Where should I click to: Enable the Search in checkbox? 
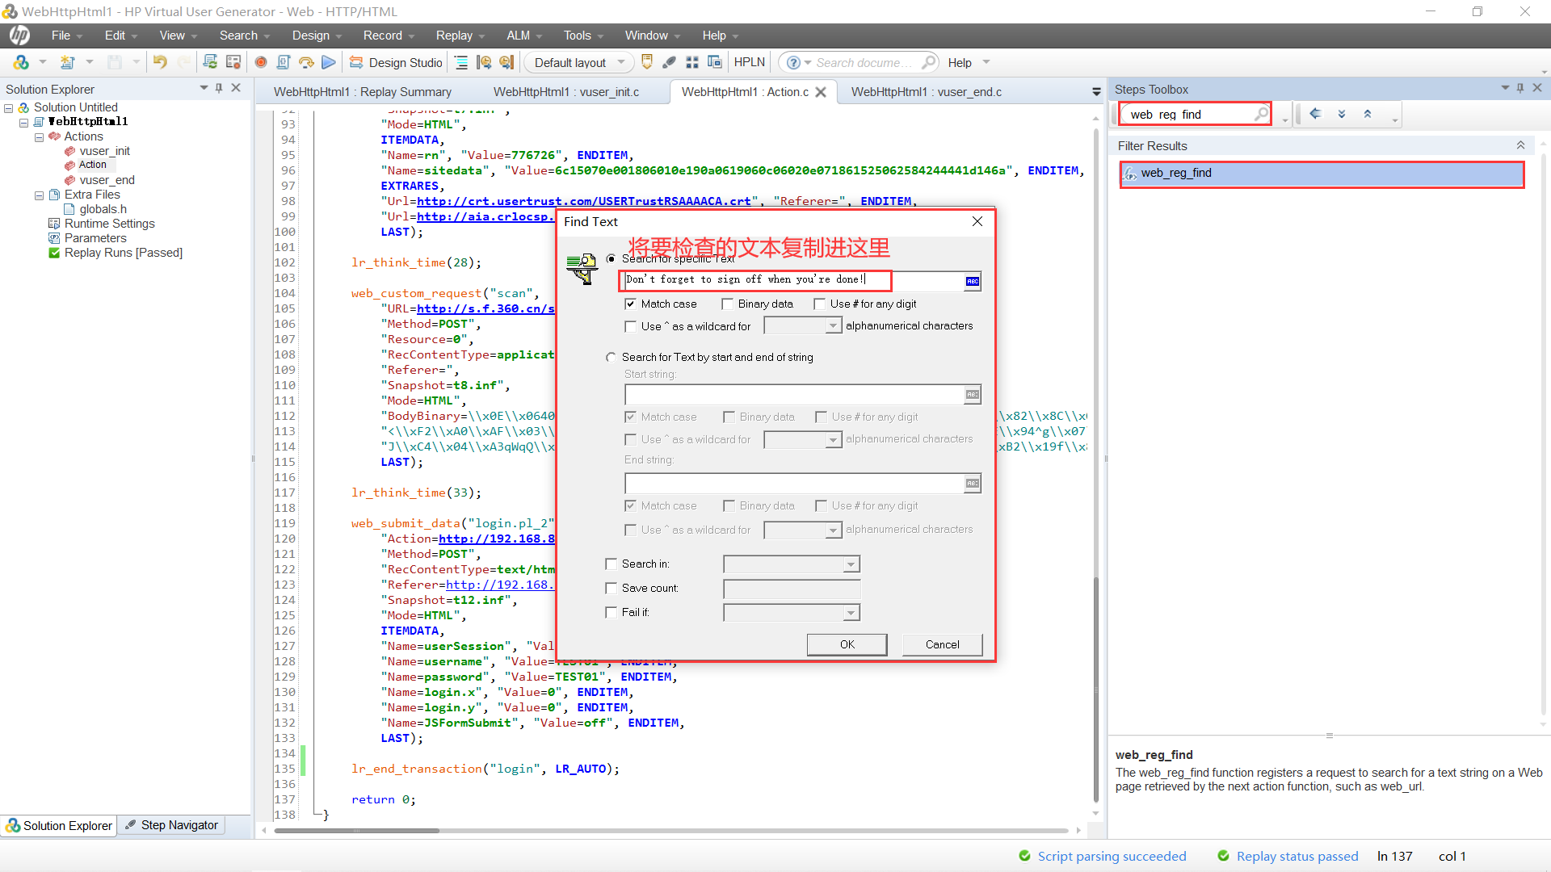pos(612,564)
